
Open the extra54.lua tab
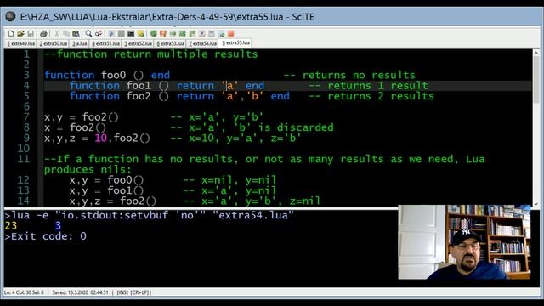tap(203, 43)
